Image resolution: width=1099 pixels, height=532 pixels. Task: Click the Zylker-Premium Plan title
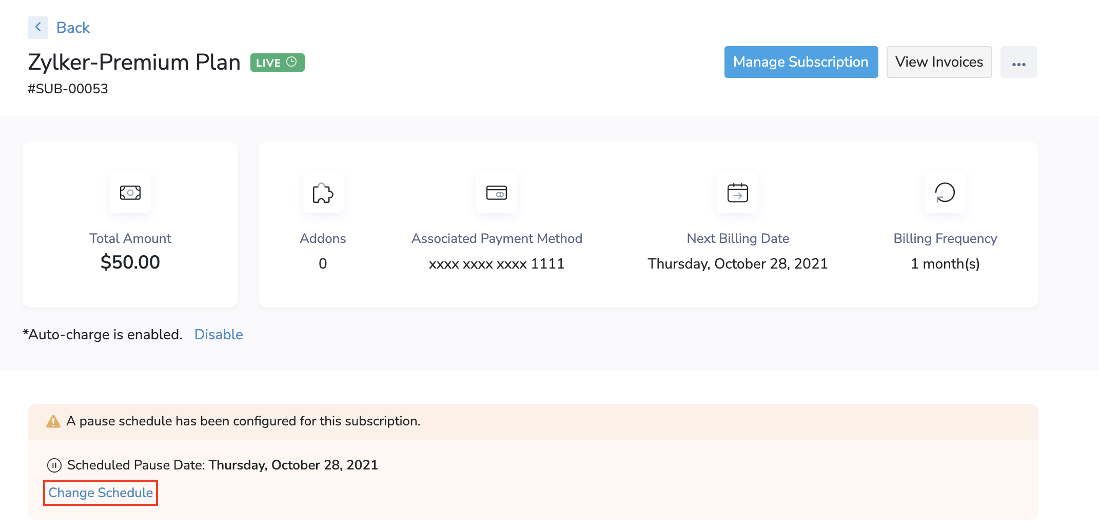coord(134,63)
